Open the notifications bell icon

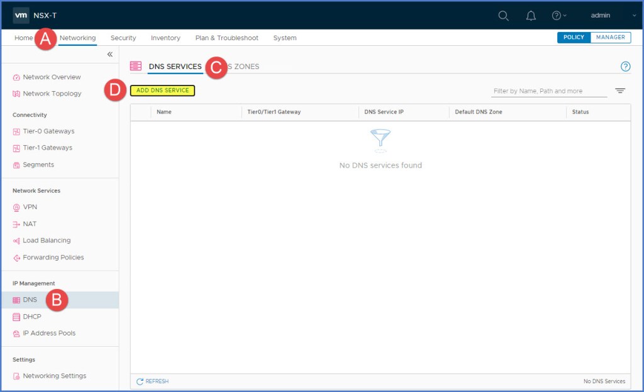[531, 16]
